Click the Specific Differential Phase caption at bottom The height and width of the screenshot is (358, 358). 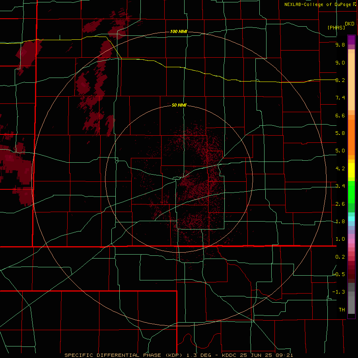(179, 355)
